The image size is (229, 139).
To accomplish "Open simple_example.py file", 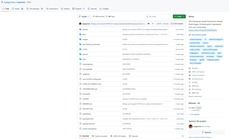I will click(x=89, y=129).
